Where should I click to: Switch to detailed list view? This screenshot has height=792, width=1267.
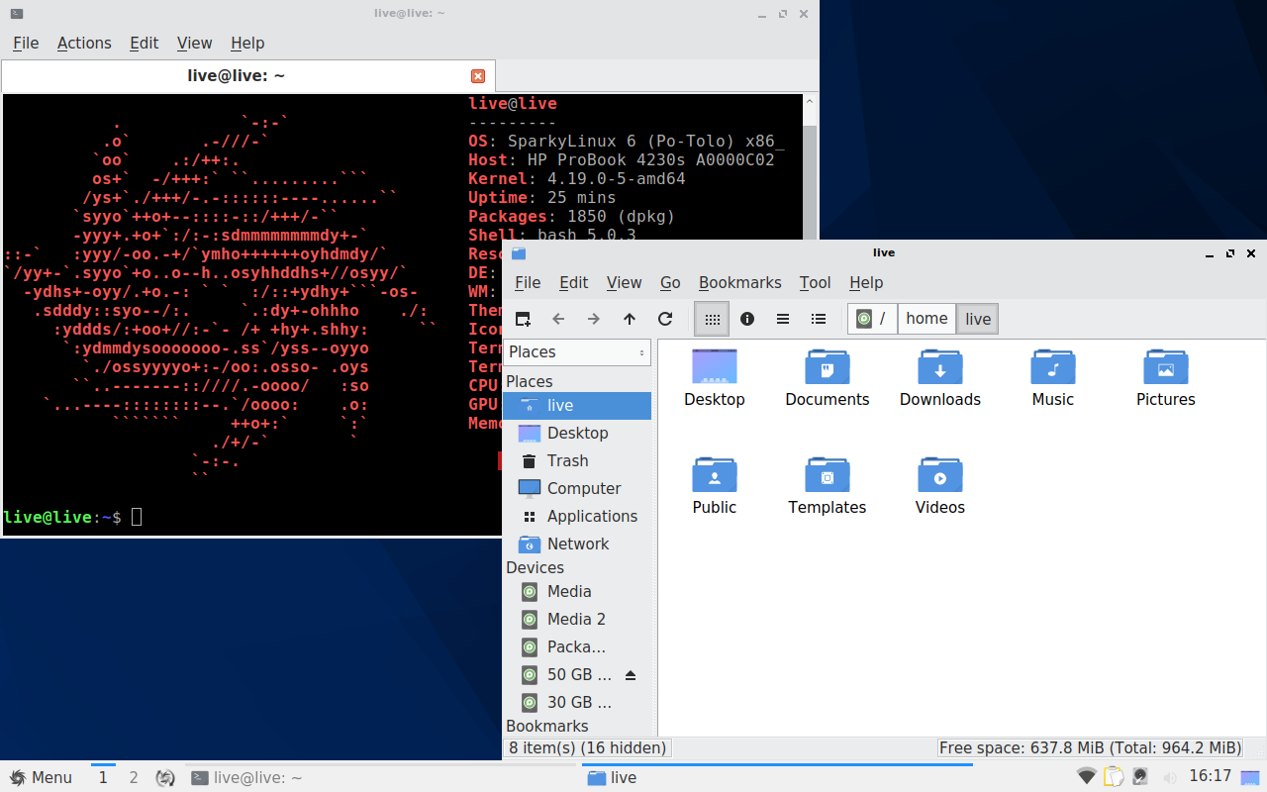[819, 318]
